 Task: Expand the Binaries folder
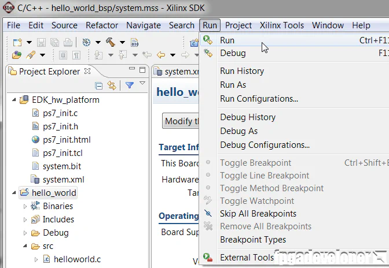pos(25,206)
